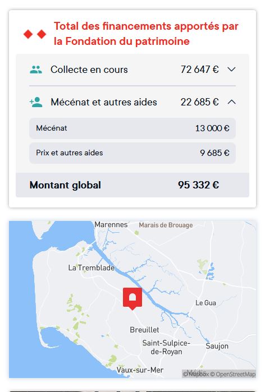Click the add-person icon beside Mécénat
265x392 pixels.
36,102
